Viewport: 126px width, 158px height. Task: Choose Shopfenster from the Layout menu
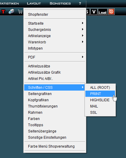tap(55, 15)
